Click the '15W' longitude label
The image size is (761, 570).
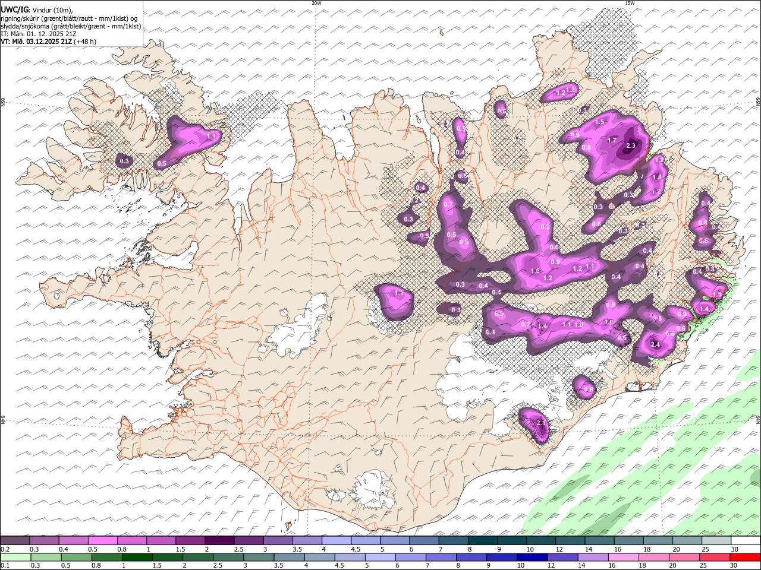click(x=630, y=3)
